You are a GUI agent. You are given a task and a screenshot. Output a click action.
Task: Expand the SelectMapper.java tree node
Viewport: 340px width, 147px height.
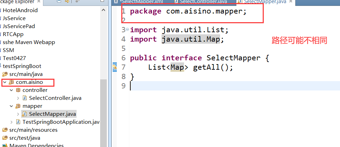point(18,114)
